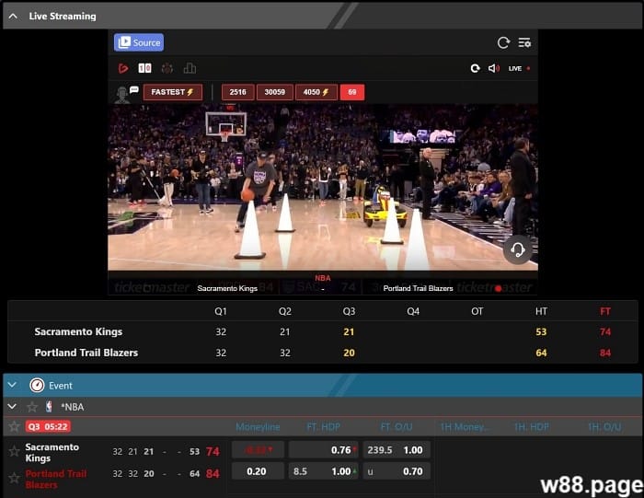The image size is (644, 498).
Task: Mute the stream volume
Action: click(493, 68)
